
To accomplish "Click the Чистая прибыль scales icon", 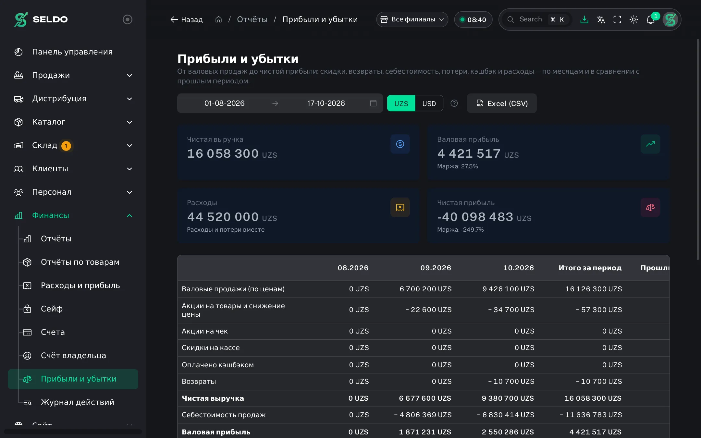I will click(650, 207).
